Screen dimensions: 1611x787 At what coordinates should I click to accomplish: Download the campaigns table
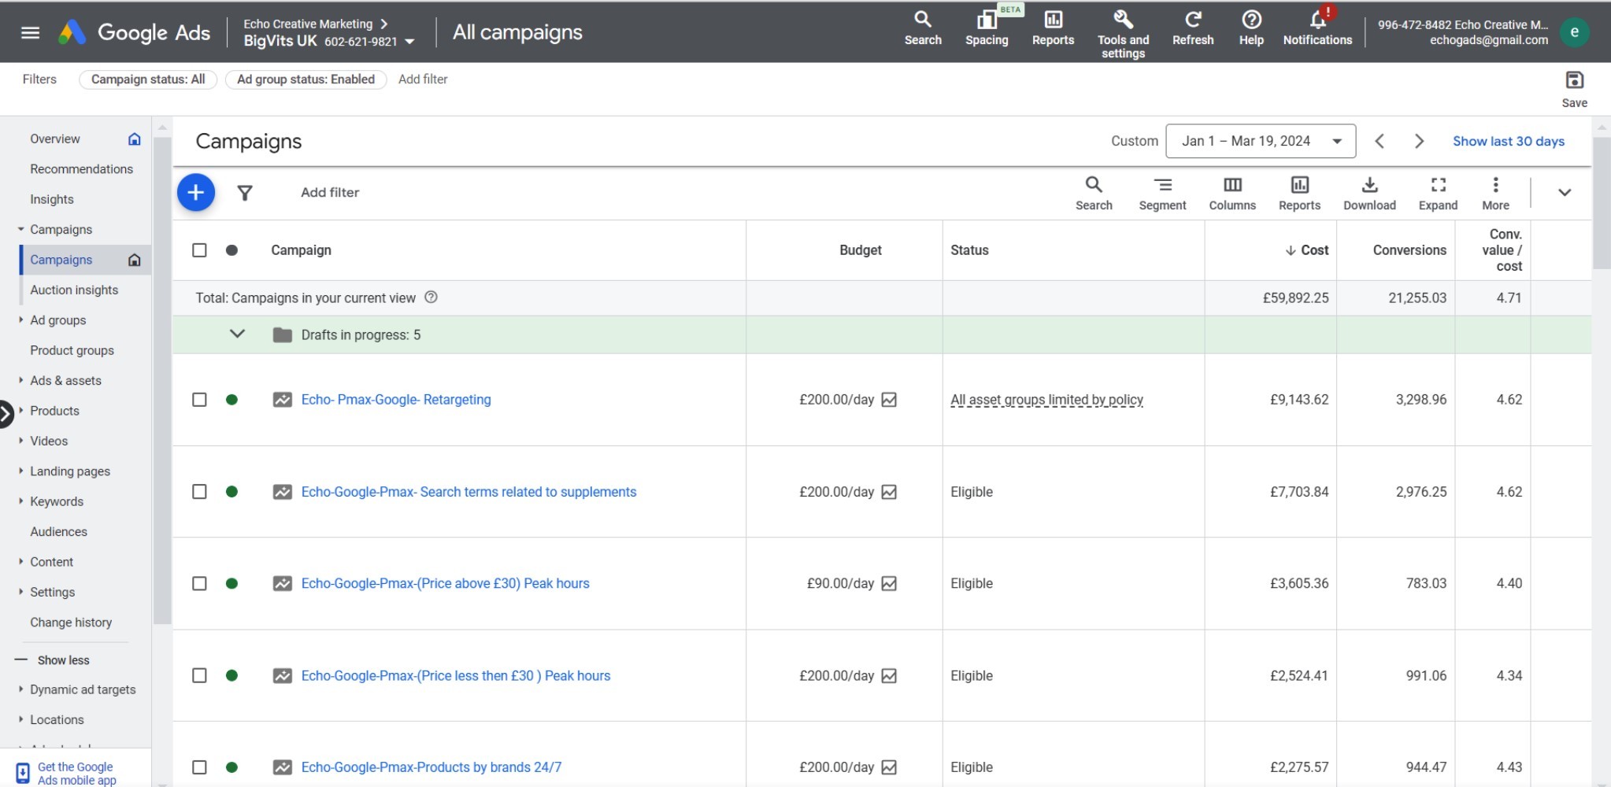(1369, 193)
